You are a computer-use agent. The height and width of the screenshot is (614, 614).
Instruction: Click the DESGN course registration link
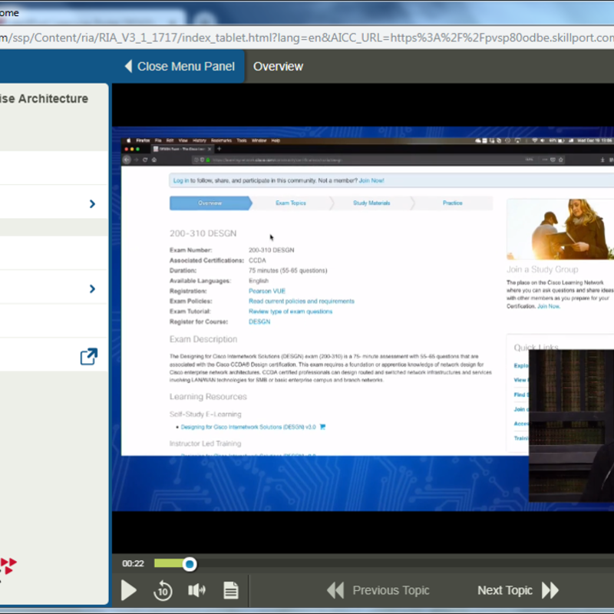click(x=259, y=322)
